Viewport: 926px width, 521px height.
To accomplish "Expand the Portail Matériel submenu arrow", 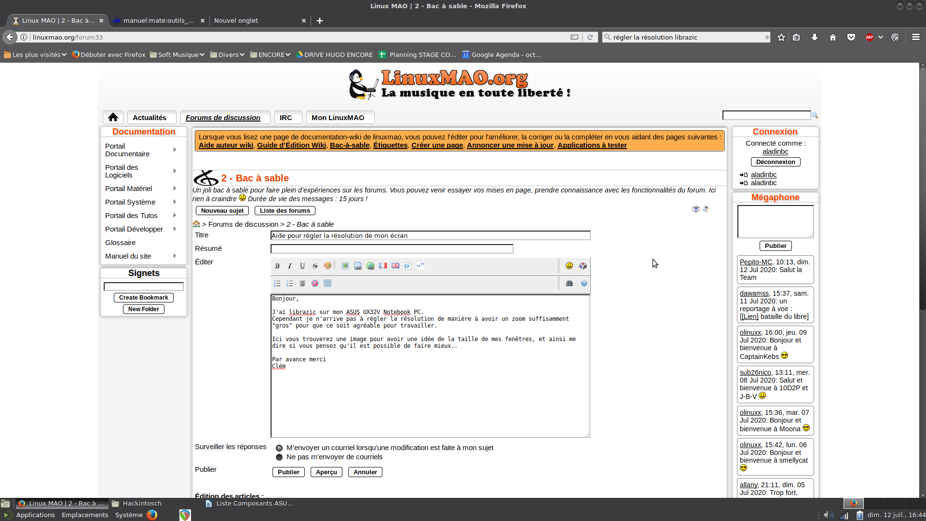I will (175, 189).
